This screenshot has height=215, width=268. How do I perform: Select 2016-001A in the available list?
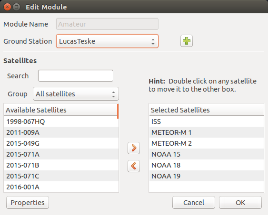61,187
